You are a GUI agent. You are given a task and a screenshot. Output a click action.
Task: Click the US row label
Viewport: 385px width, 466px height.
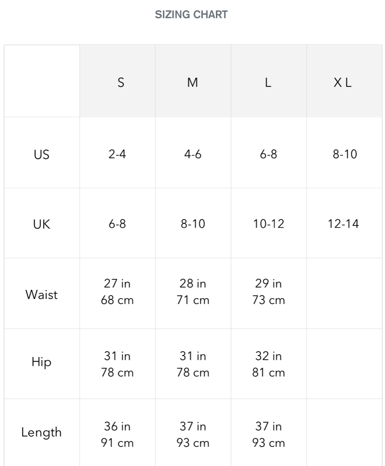click(41, 155)
